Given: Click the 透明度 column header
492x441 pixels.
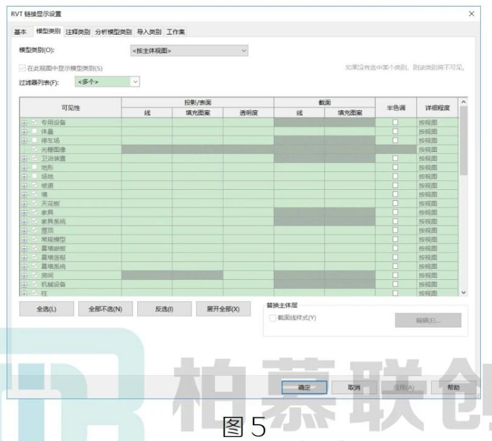Looking at the screenshot, I should pyautogui.click(x=248, y=113).
